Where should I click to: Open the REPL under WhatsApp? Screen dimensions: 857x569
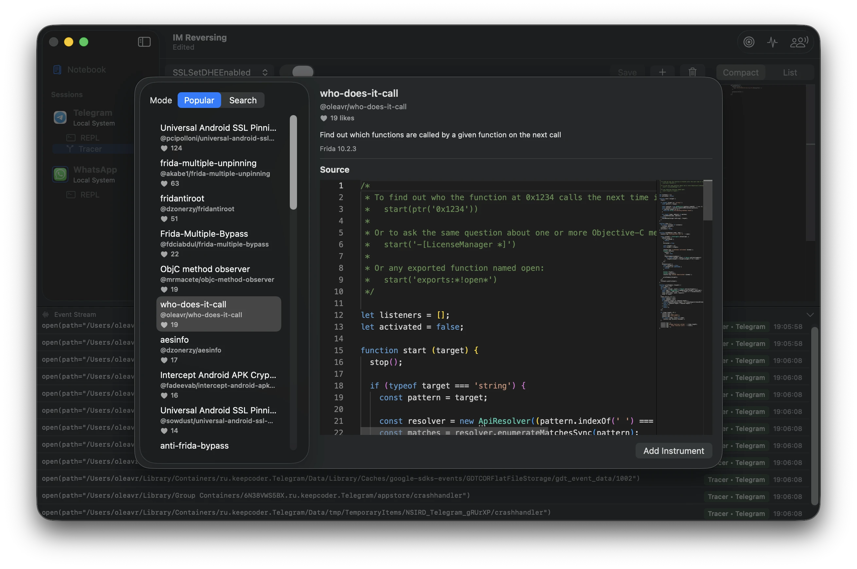click(83, 195)
